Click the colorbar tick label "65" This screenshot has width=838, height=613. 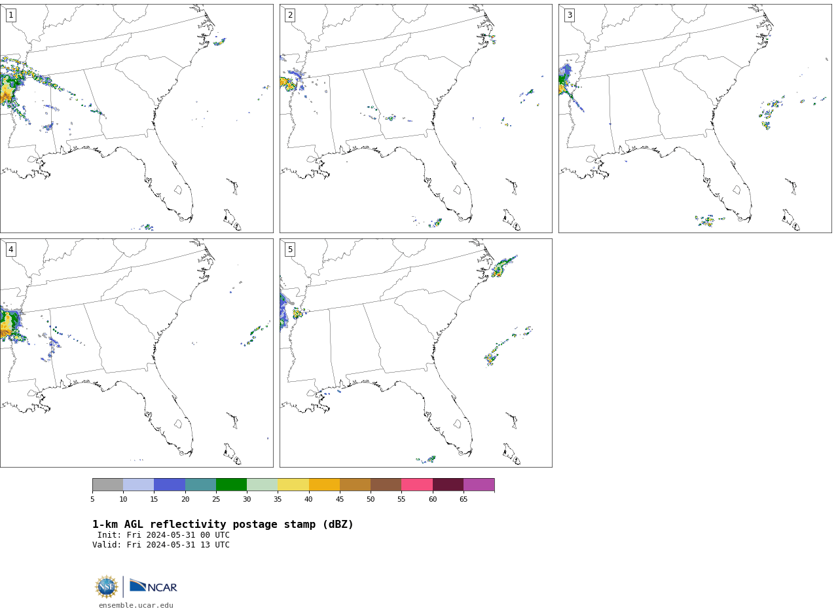click(464, 500)
